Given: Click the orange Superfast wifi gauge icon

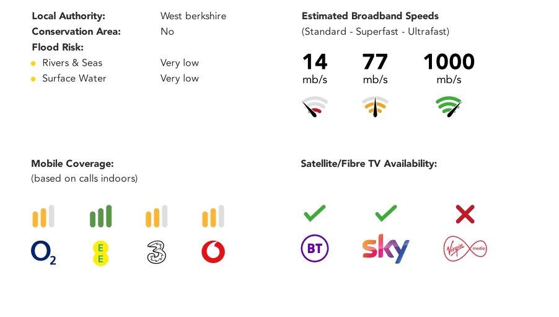Looking at the screenshot, I should [x=375, y=106].
